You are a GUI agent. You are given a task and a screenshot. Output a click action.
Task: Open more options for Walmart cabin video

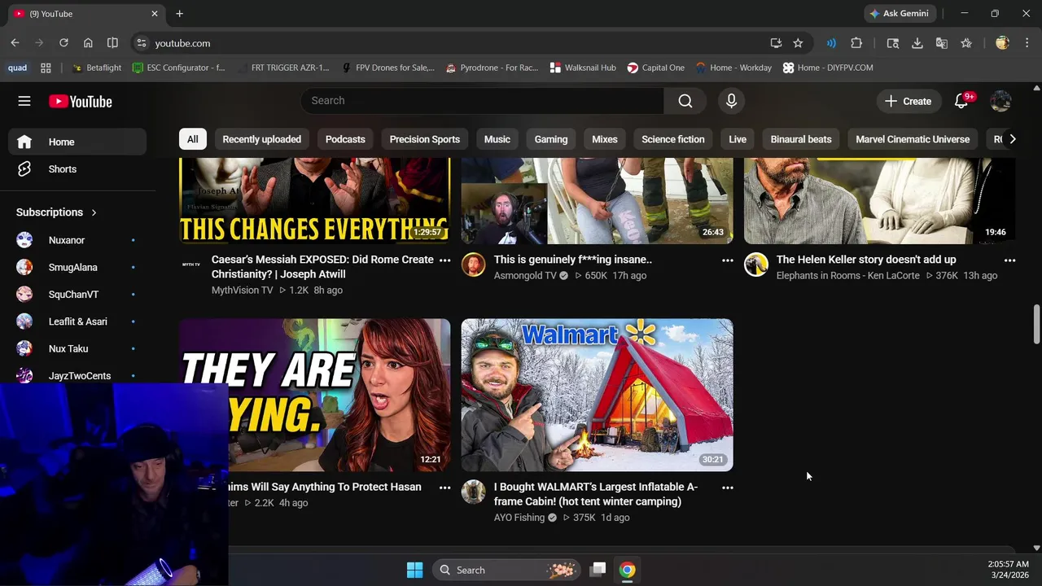pos(727,488)
